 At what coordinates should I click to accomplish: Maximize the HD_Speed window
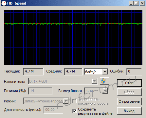pos(137,3)
